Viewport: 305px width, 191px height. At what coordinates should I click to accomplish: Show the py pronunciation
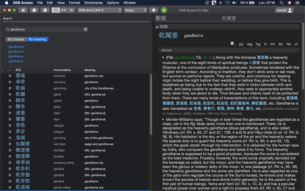[241, 44]
